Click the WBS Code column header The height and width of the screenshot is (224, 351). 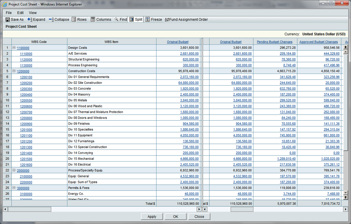[39, 42]
